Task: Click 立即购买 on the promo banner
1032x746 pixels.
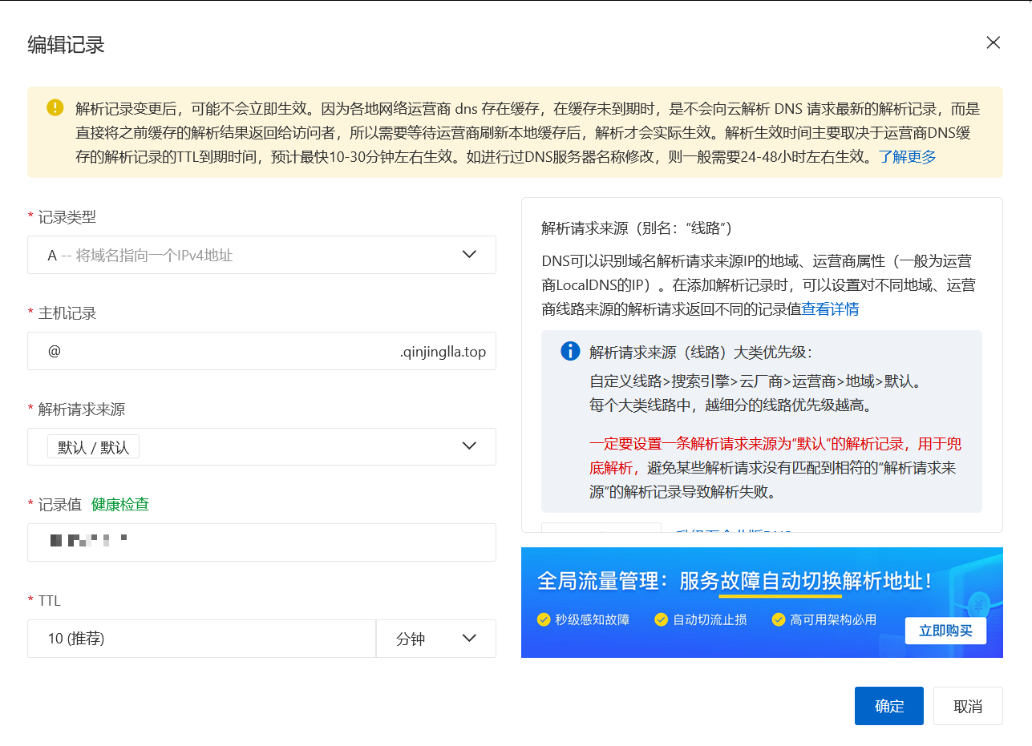Action: click(x=945, y=631)
